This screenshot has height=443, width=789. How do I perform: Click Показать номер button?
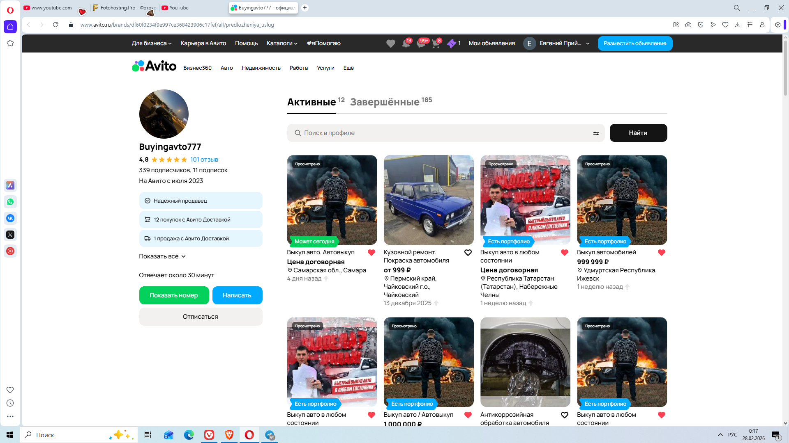click(174, 295)
